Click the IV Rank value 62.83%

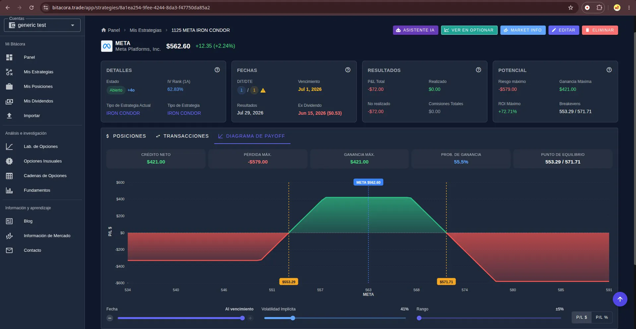(175, 89)
